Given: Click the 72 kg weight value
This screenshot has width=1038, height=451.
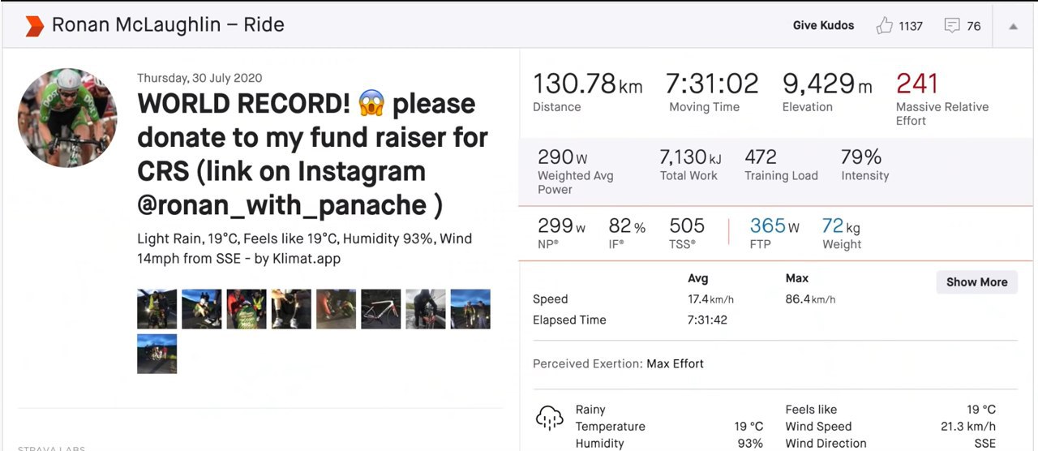Looking at the screenshot, I should coord(841,226).
